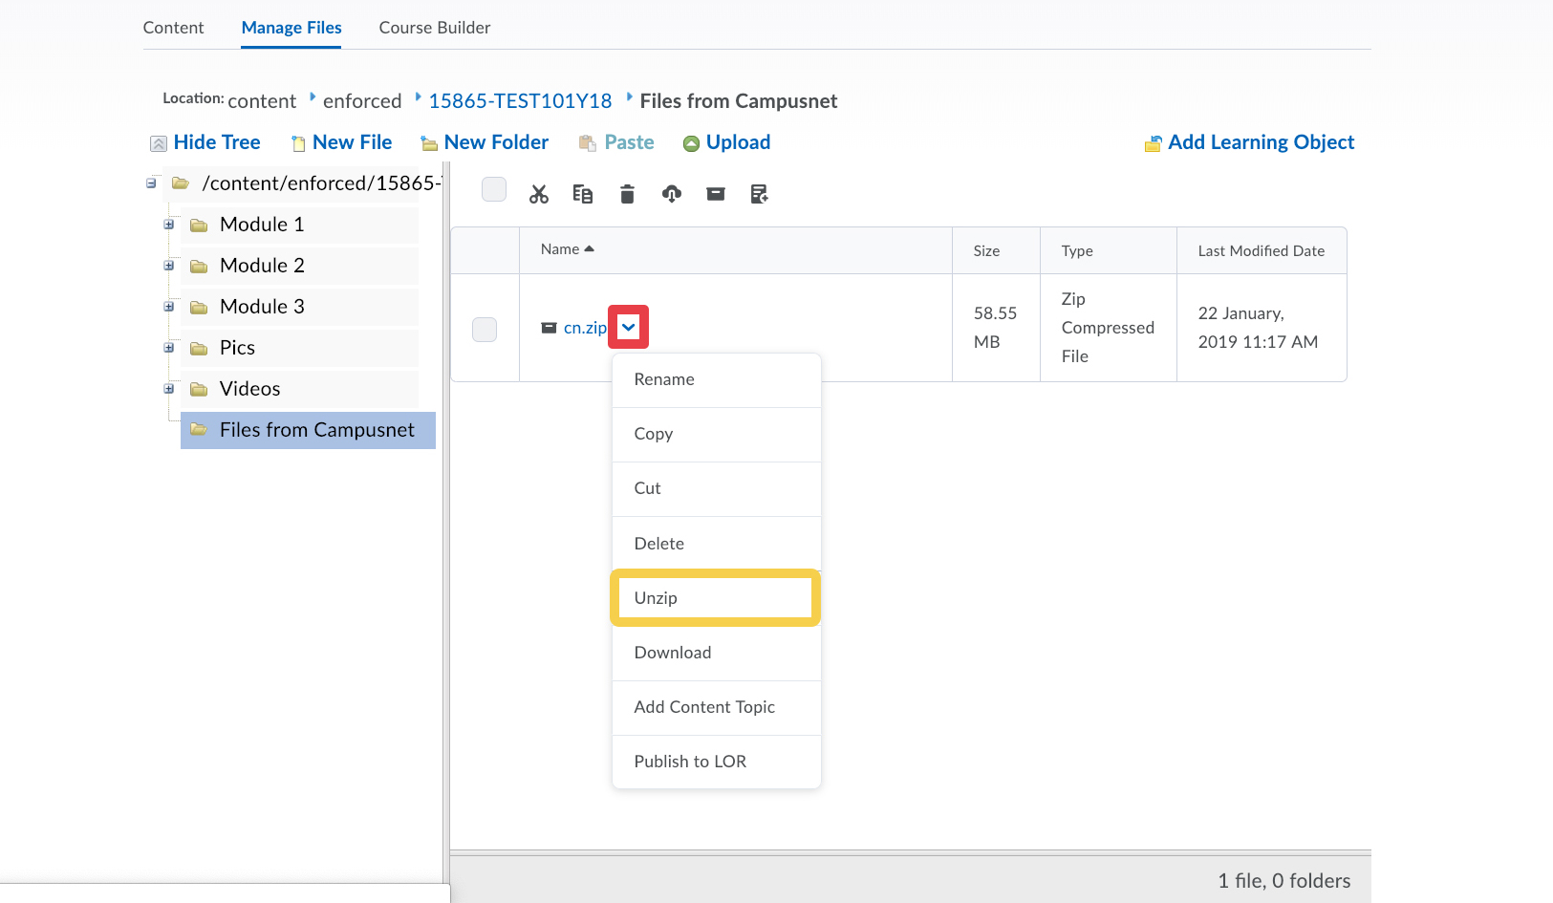Select the cn.zip row checkbox

pos(485,330)
